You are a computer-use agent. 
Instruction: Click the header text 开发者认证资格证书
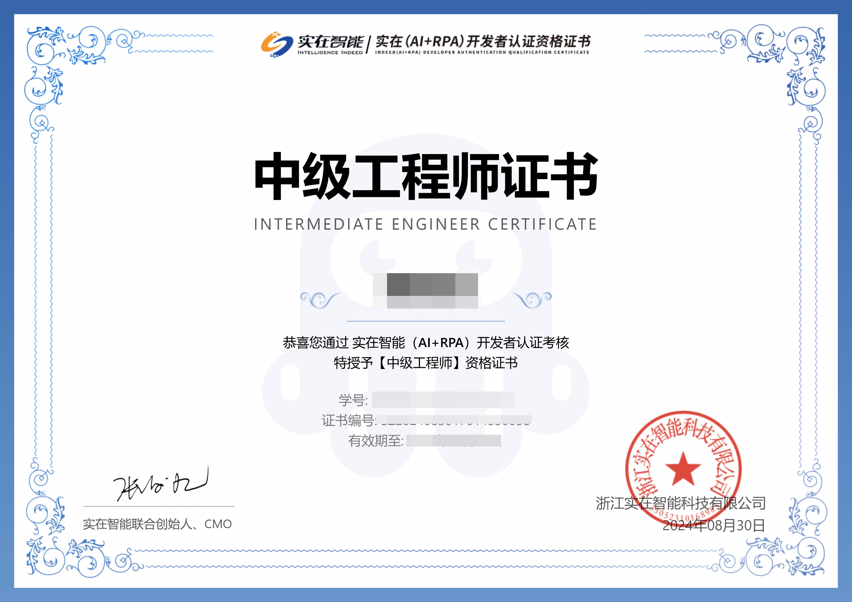[528, 41]
